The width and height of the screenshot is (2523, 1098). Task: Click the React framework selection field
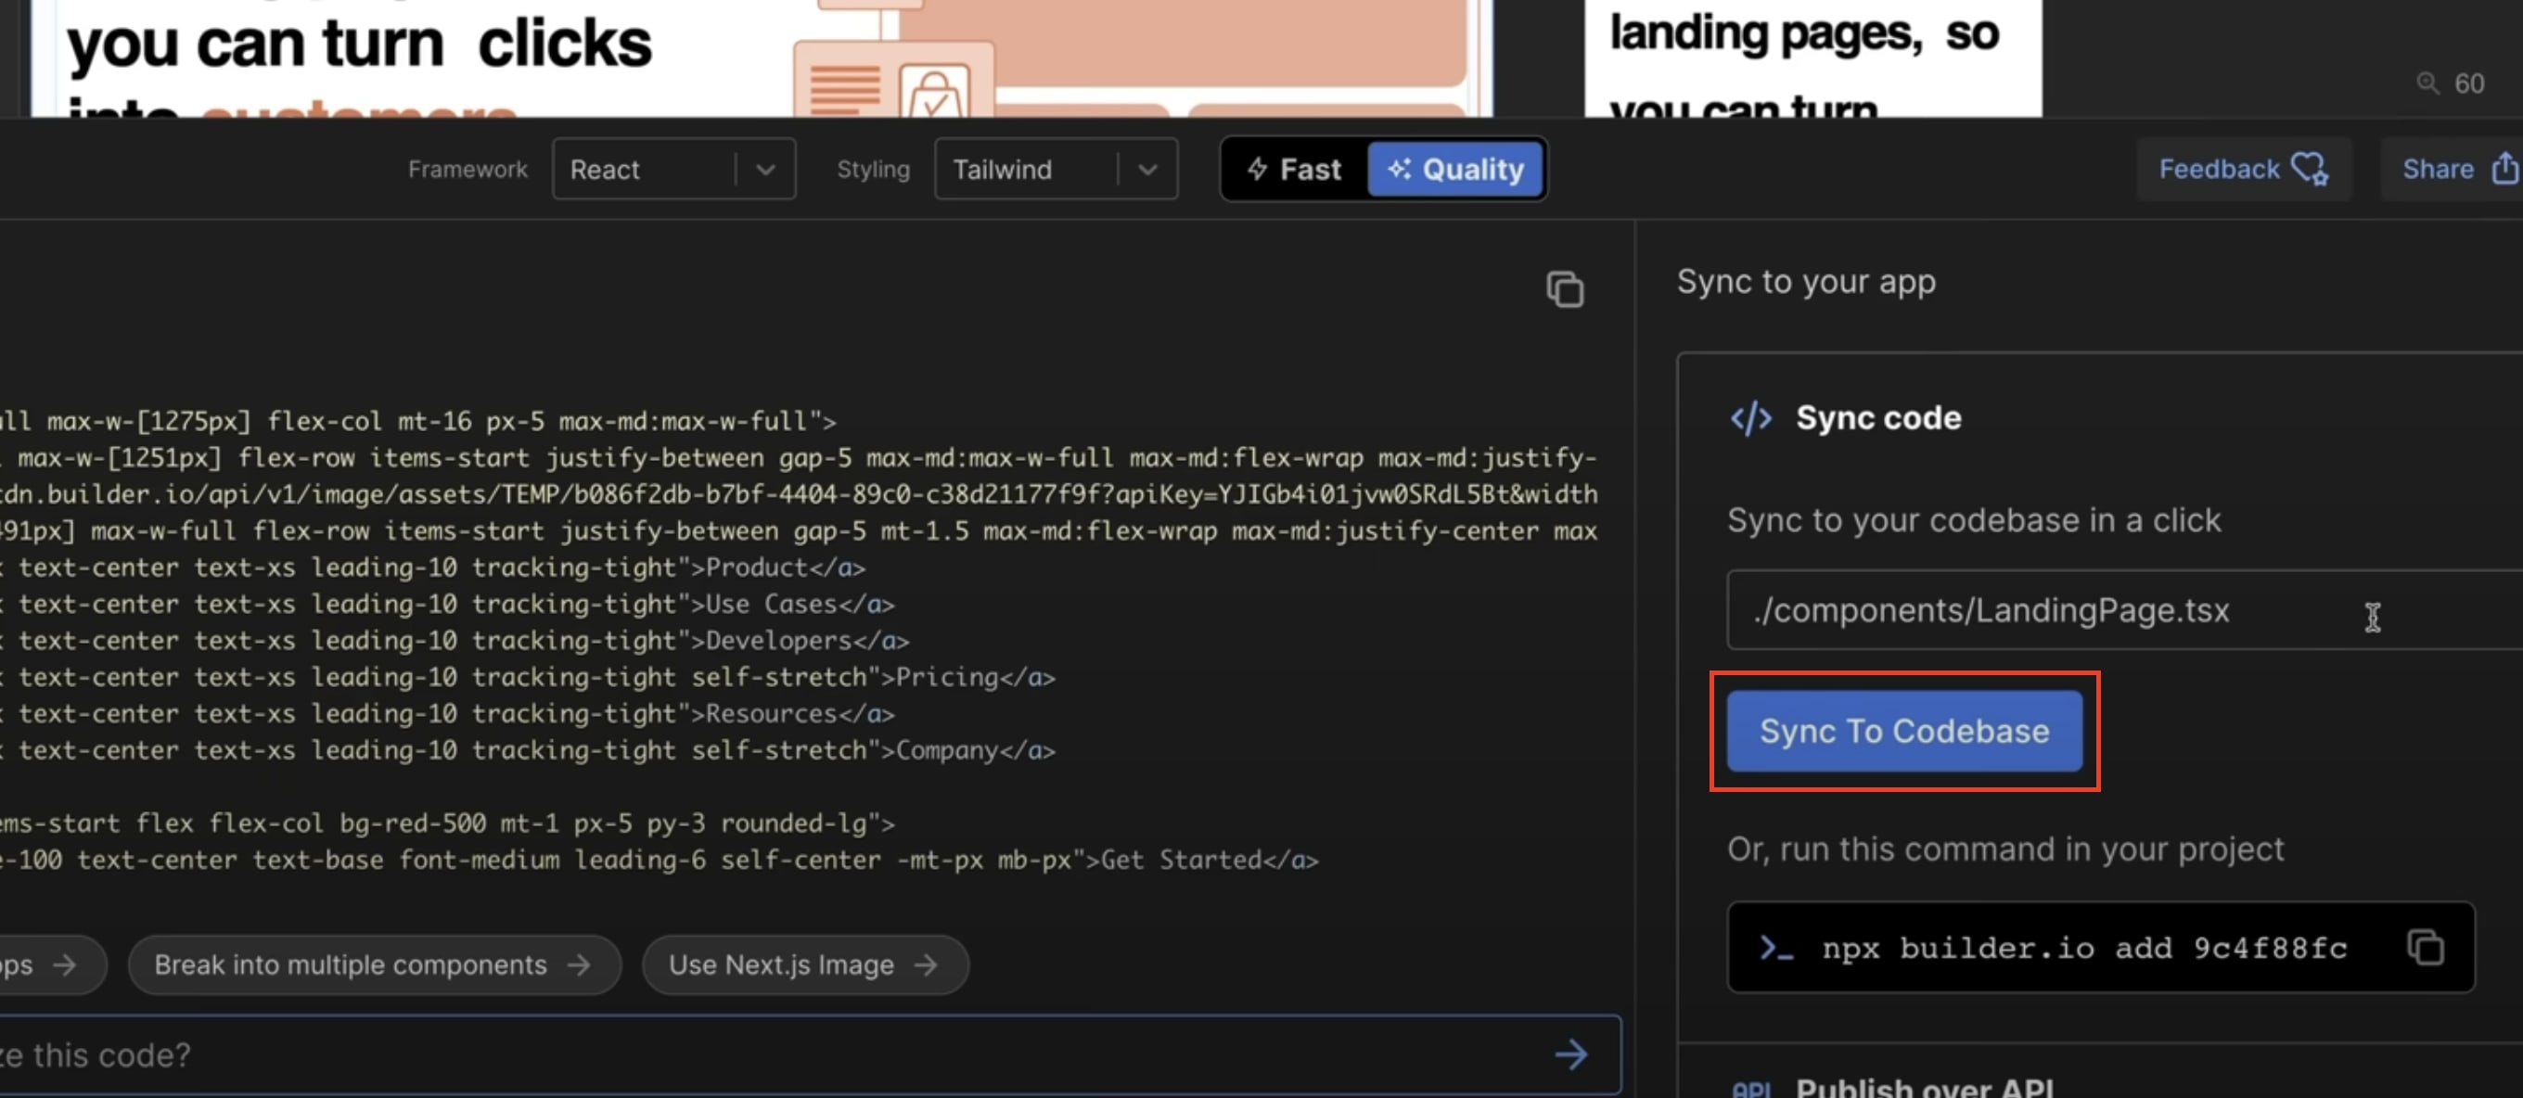(647, 170)
